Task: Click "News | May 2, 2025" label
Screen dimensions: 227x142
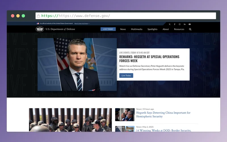Action: pyautogui.click(x=145, y=127)
